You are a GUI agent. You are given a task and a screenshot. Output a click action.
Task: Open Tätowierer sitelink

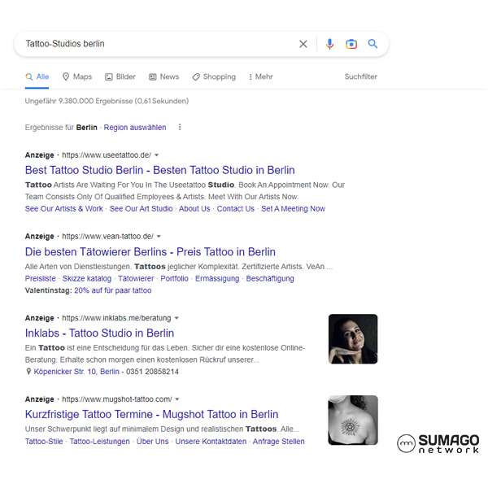[x=136, y=278]
